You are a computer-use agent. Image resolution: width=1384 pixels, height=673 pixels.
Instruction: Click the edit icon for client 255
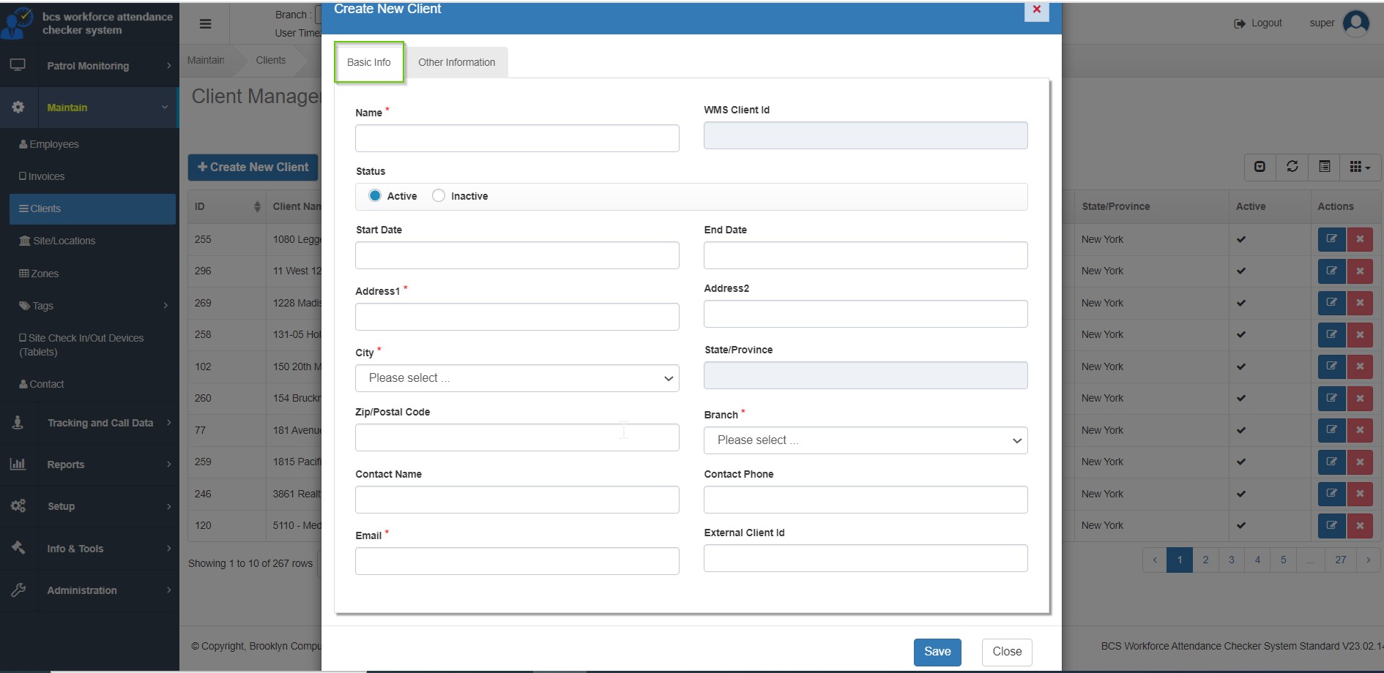(1331, 239)
